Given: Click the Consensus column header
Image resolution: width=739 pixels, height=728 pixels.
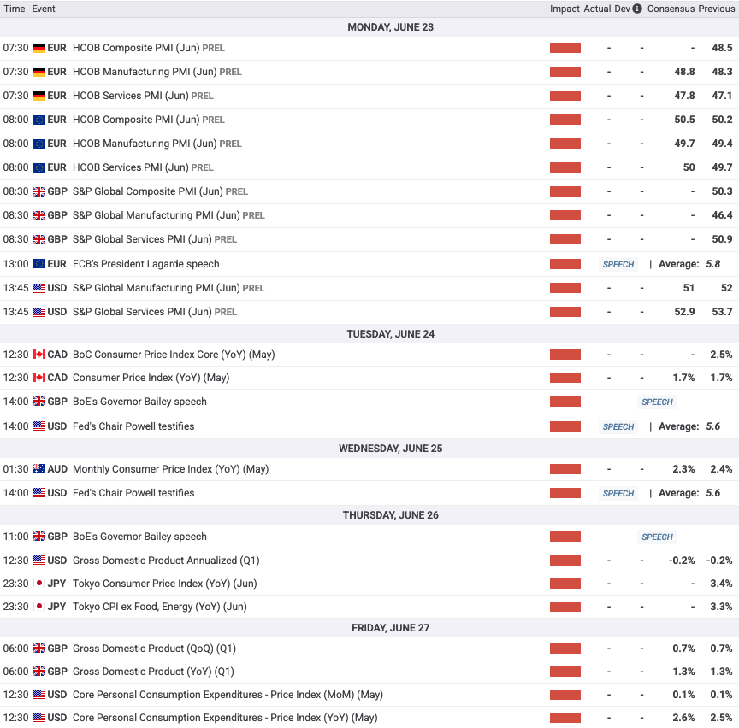Looking at the screenshot, I should pyautogui.click(x=671, y=9).
